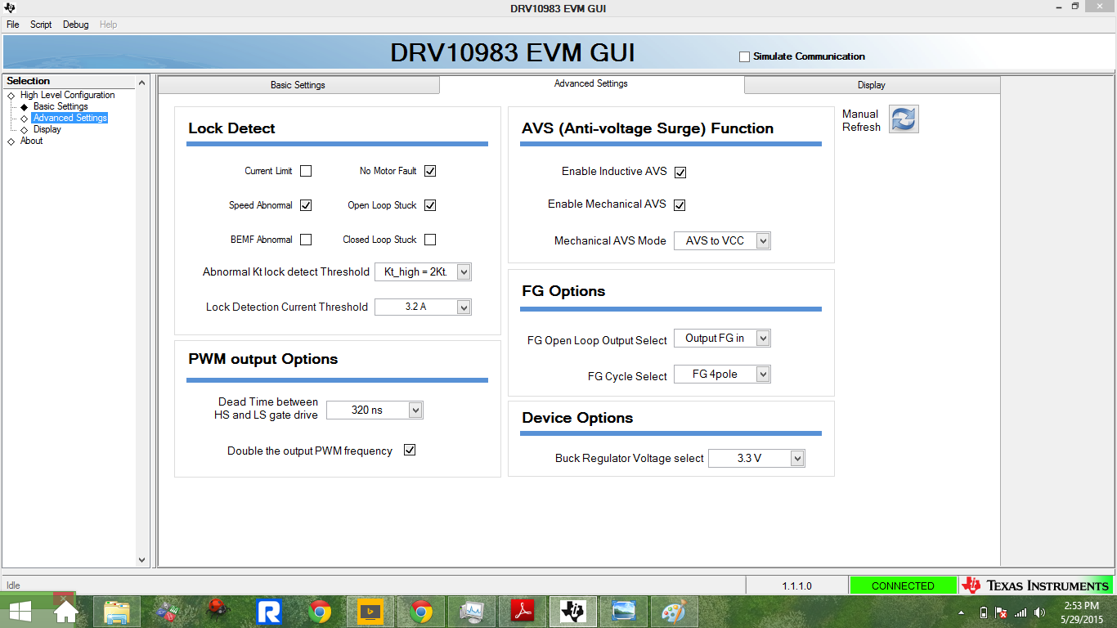
Task: Toggle the Simulate Communication checkbox
Action: [x=744, y=56]
